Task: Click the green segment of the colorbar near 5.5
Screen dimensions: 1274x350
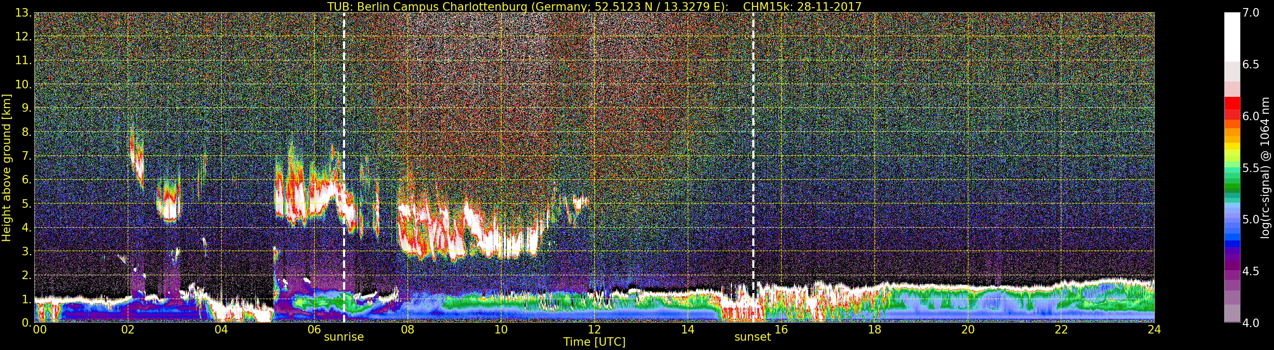Action: (x=1232, y=171)
